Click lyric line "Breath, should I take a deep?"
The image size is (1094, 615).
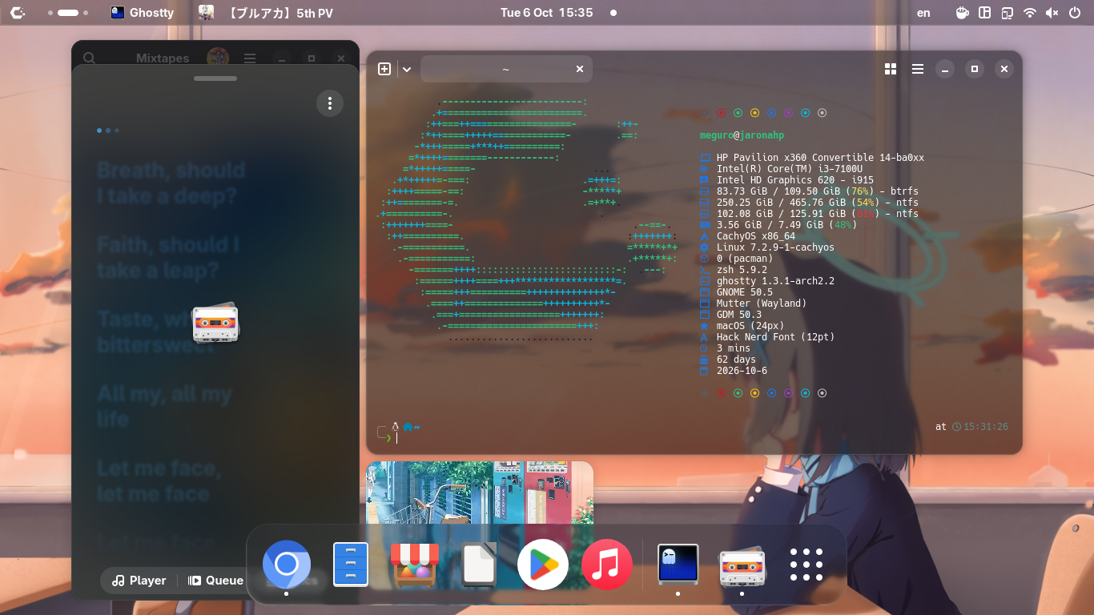pyautogui.click(x=171, y=183)
